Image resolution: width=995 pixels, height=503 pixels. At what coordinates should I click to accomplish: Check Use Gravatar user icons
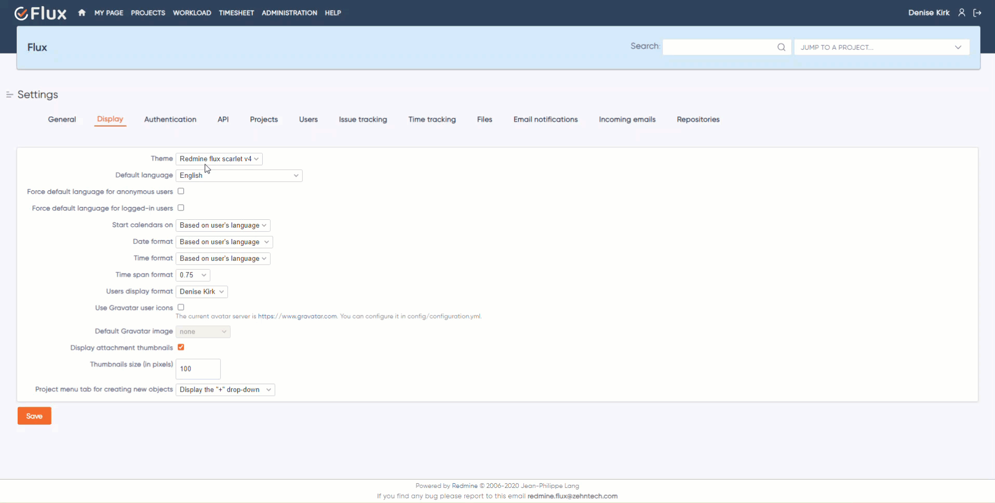181,307
